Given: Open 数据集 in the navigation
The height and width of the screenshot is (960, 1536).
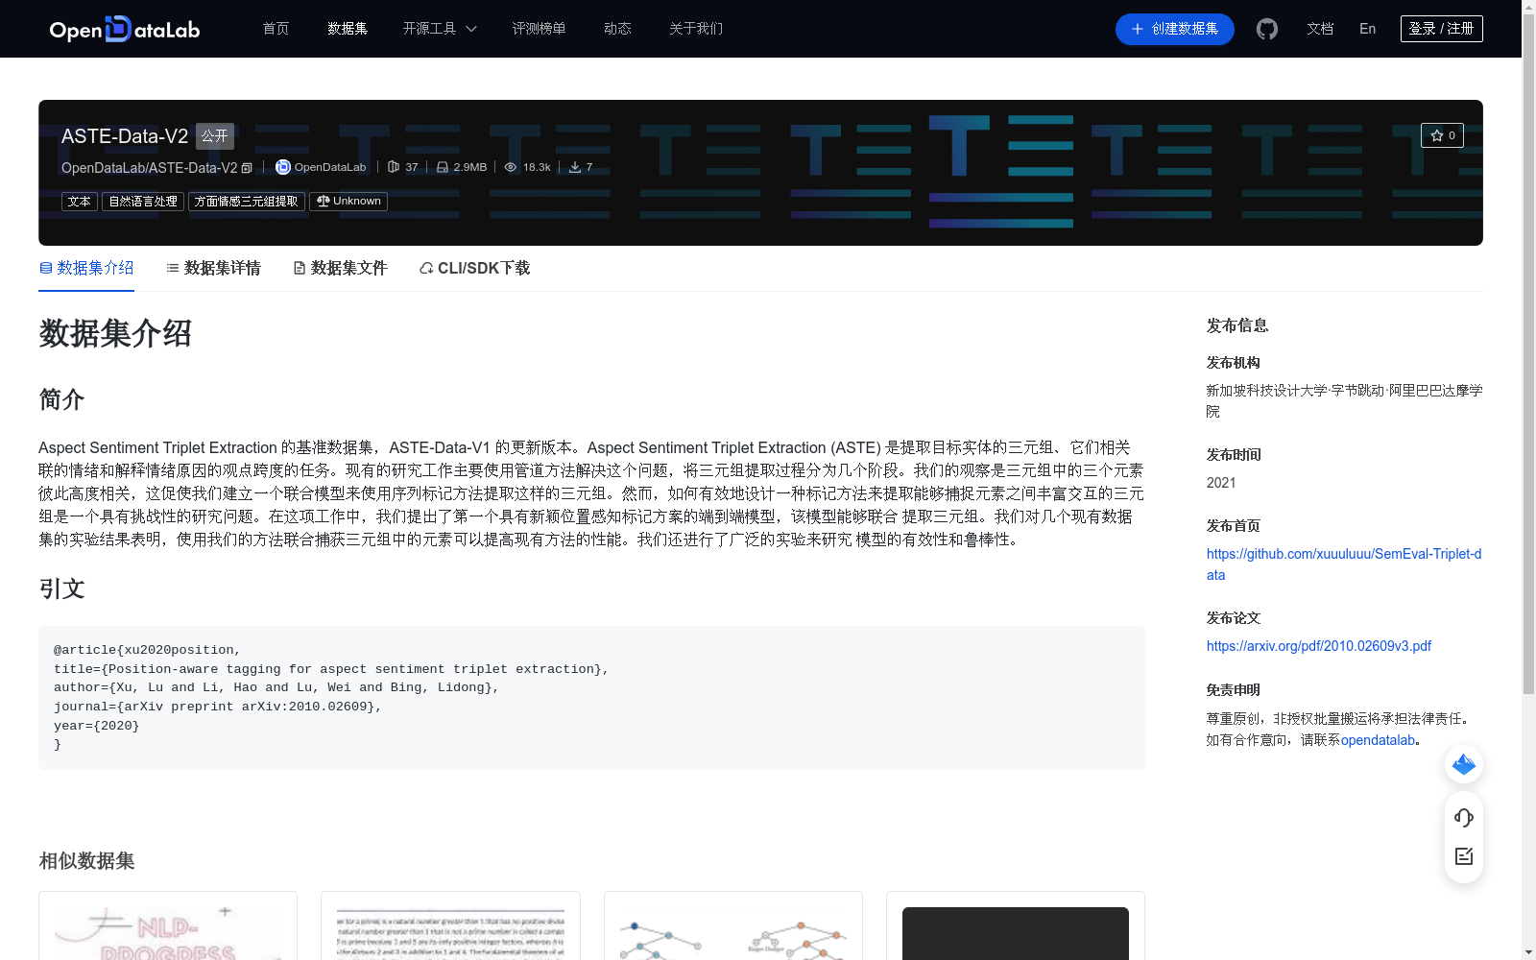Looking at the screenshot, I should 348,29.
